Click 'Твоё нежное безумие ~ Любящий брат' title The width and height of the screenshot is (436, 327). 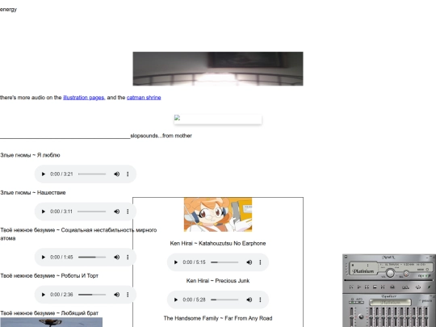(49, 313)
